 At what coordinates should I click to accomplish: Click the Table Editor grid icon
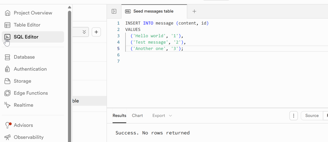[x=8, y=25]
